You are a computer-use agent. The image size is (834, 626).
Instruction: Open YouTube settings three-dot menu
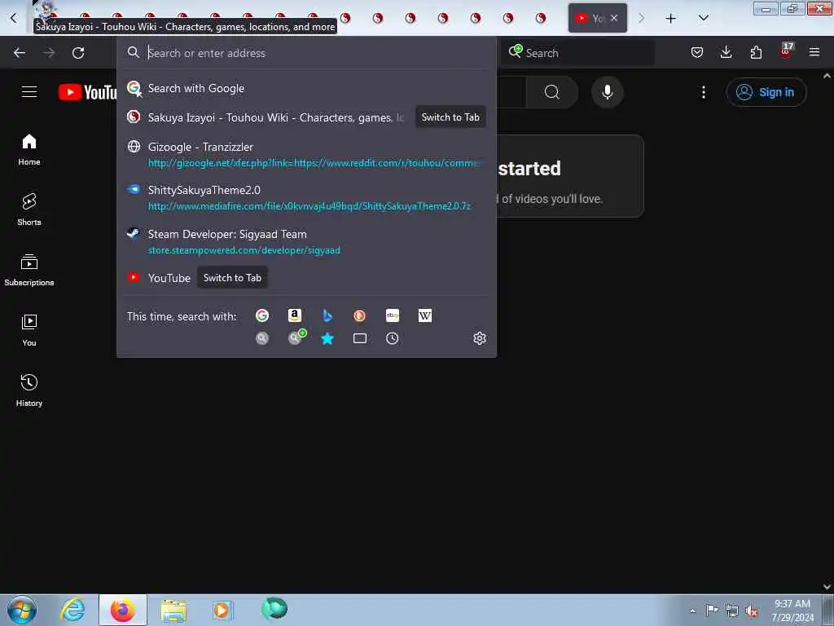pos(704,92)
